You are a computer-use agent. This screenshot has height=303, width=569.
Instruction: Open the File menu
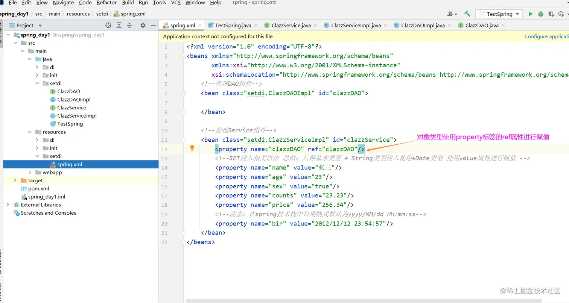click(x=12, y=3)
